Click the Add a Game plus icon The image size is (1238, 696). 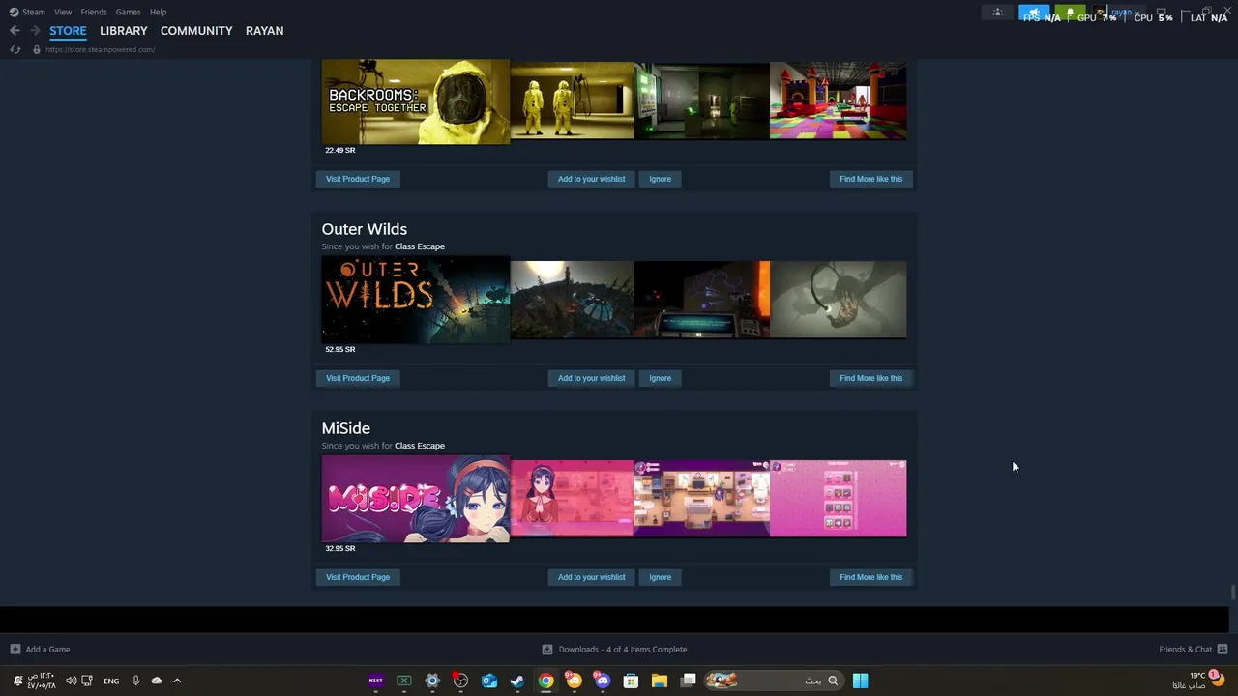pyautogui.click(x=15, y=650)
